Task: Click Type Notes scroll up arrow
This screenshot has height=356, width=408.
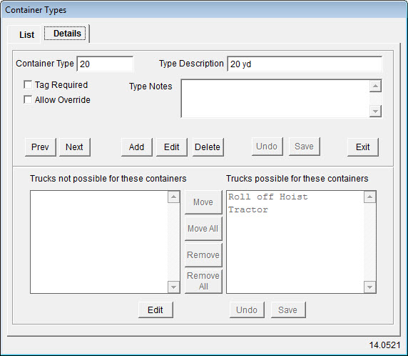Action: (375, 86)
